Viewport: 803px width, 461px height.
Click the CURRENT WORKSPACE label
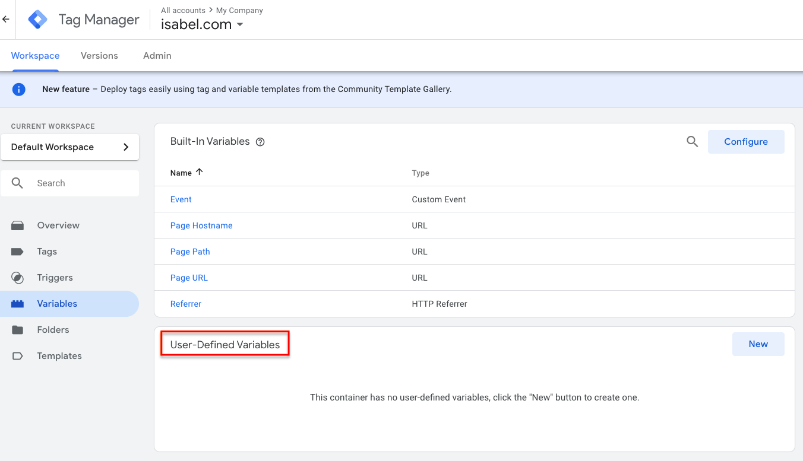click(53, 126)
